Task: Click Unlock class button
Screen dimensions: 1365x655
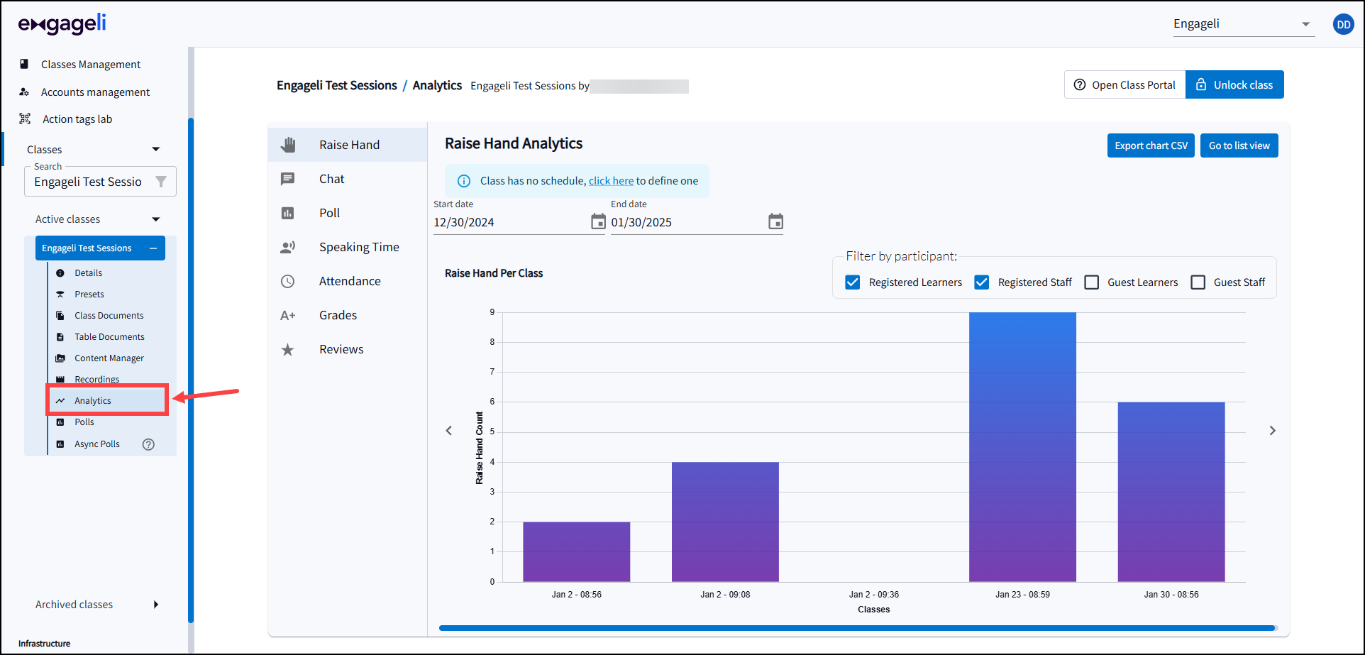Action: click(x=1235, y=84)
